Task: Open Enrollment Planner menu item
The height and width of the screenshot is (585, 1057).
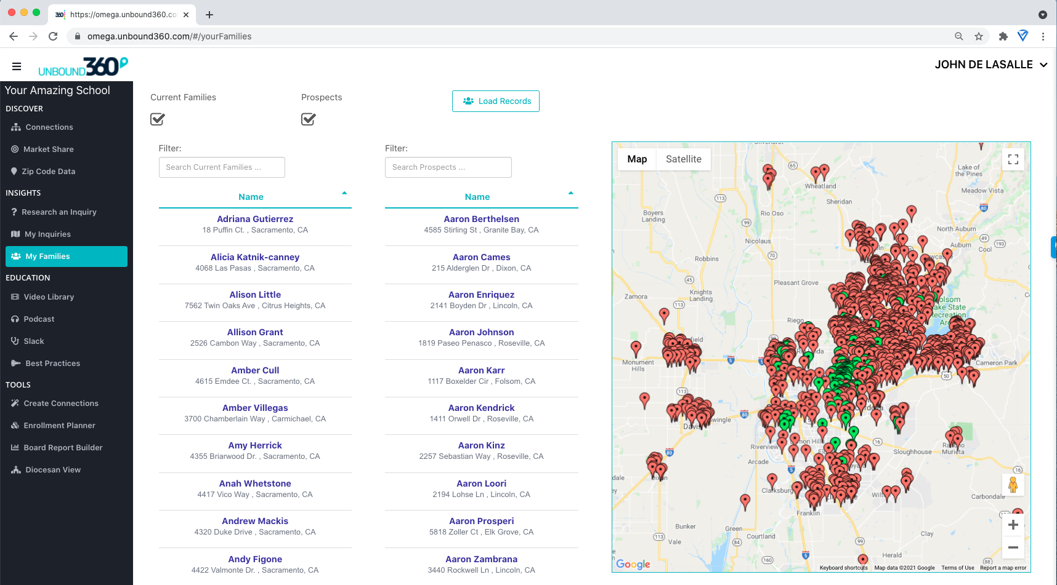Action: 67,426
